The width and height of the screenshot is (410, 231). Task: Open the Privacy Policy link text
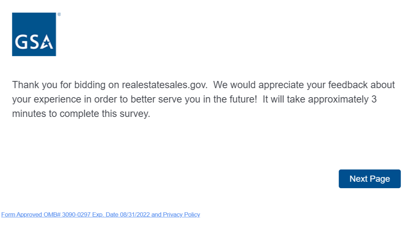click(x=181, y=214)
